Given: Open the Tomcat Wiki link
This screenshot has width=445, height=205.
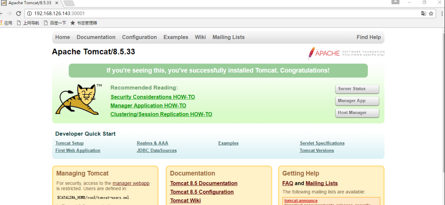Looking at the screenshot, I should coord(186,200).
